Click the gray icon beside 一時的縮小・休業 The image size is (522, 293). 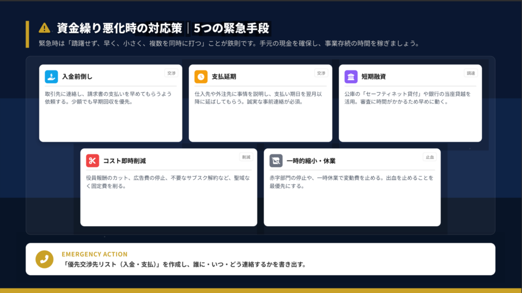tap(276, 161)
